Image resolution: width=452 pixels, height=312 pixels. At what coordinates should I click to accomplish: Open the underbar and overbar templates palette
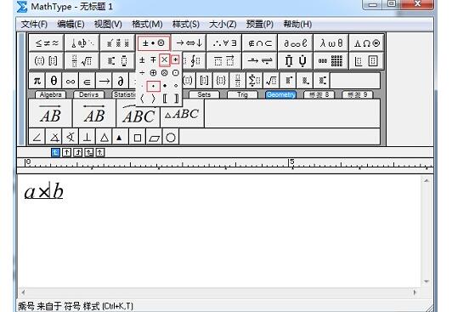coord(224,61)
